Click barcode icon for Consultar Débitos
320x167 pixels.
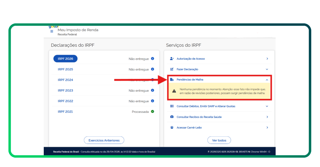point(172,106)
